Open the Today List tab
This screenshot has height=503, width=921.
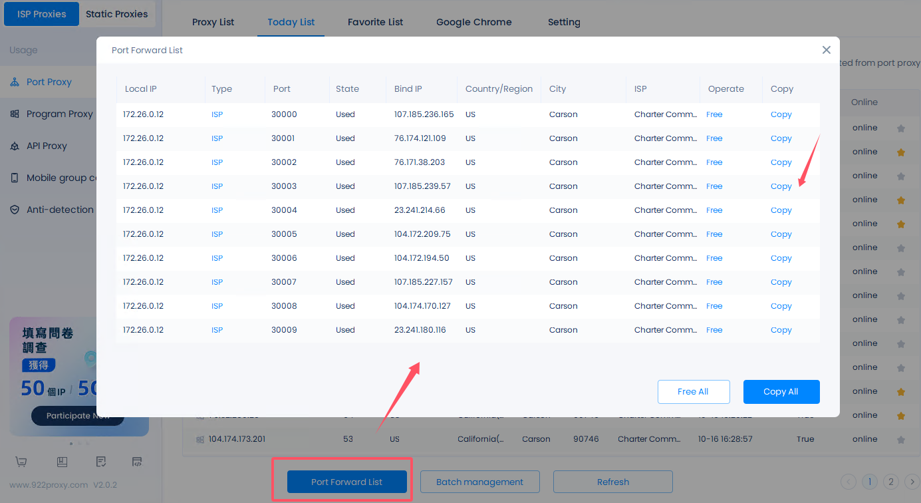(x=291, y=22)
